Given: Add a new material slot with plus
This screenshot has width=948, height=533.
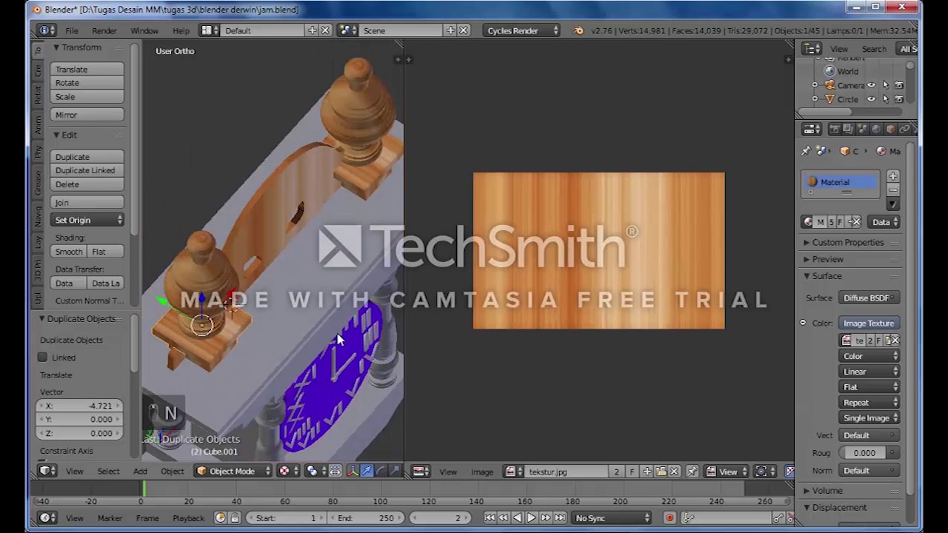Looking at the screenshot, I should (892, 176).
